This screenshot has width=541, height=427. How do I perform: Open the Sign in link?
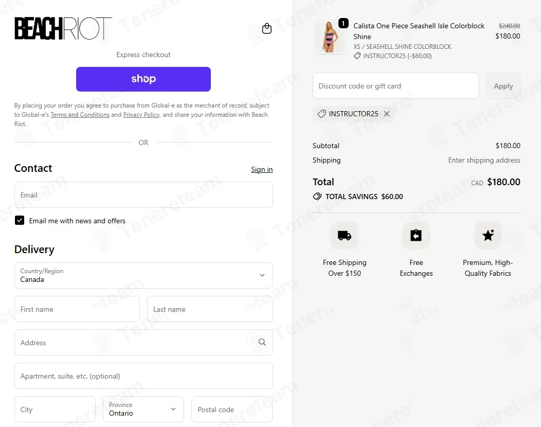262,169
